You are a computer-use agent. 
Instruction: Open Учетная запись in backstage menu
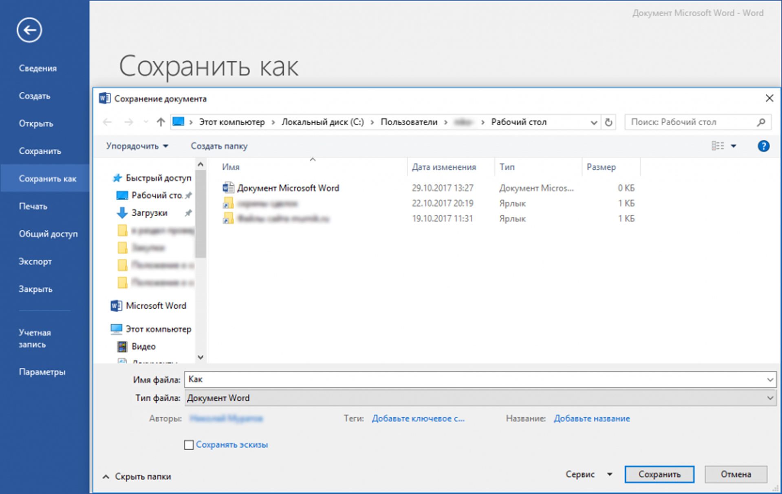tap(35, 339)
